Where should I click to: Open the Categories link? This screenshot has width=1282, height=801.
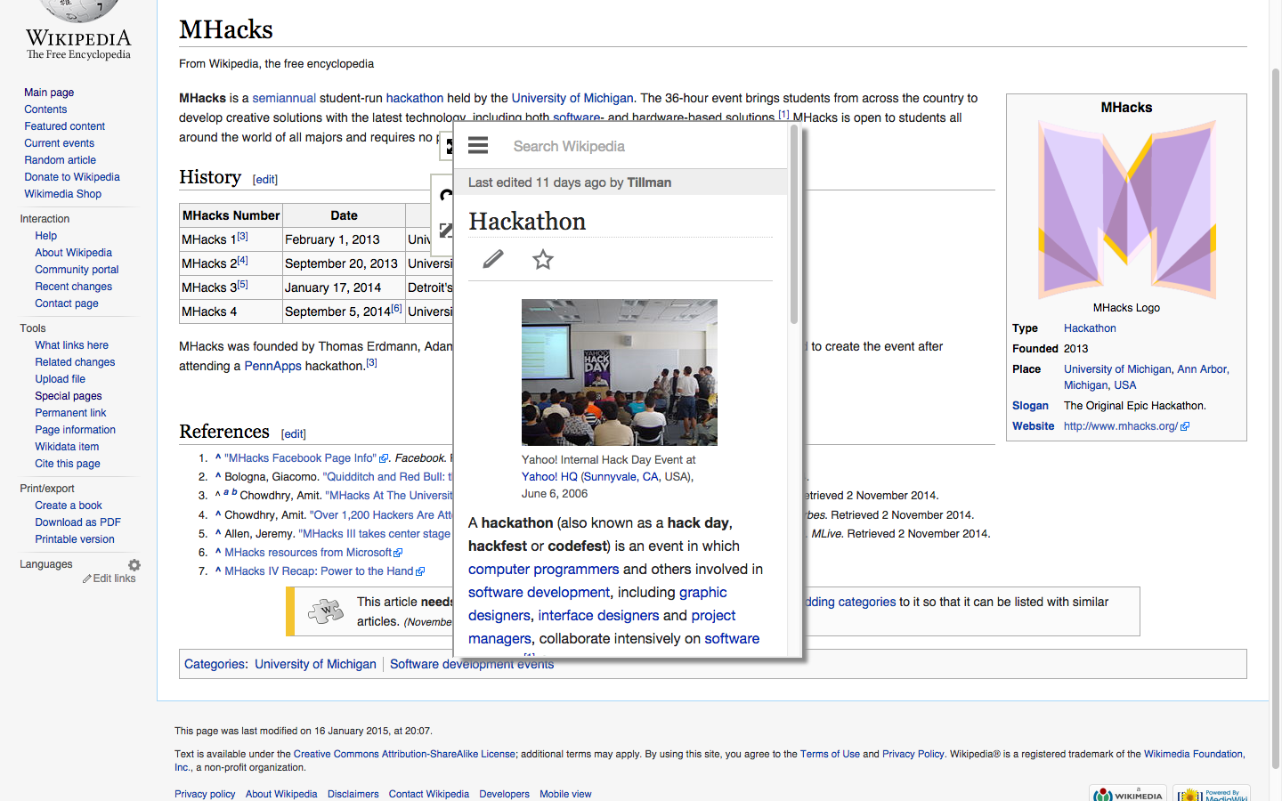[215, 664]
